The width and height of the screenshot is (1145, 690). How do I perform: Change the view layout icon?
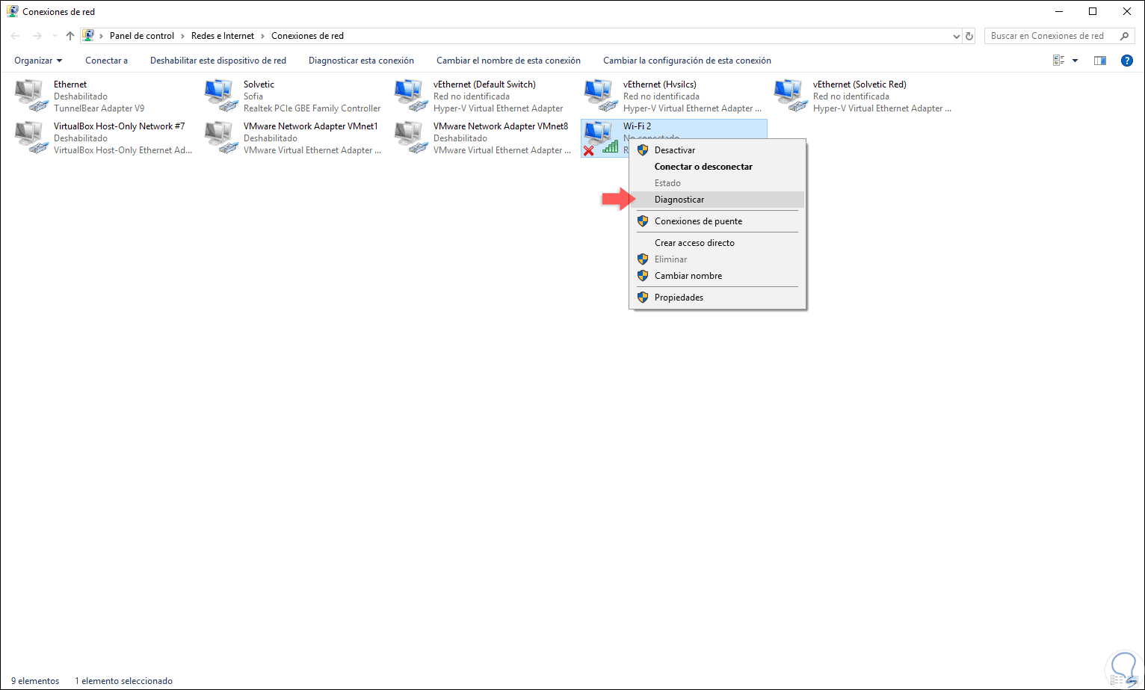(1058, 61)
